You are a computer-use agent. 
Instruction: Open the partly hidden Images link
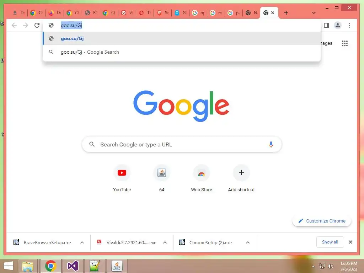tap(327, 43)
